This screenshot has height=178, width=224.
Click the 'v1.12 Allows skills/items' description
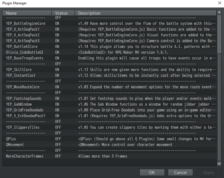(x=147, y=75)
